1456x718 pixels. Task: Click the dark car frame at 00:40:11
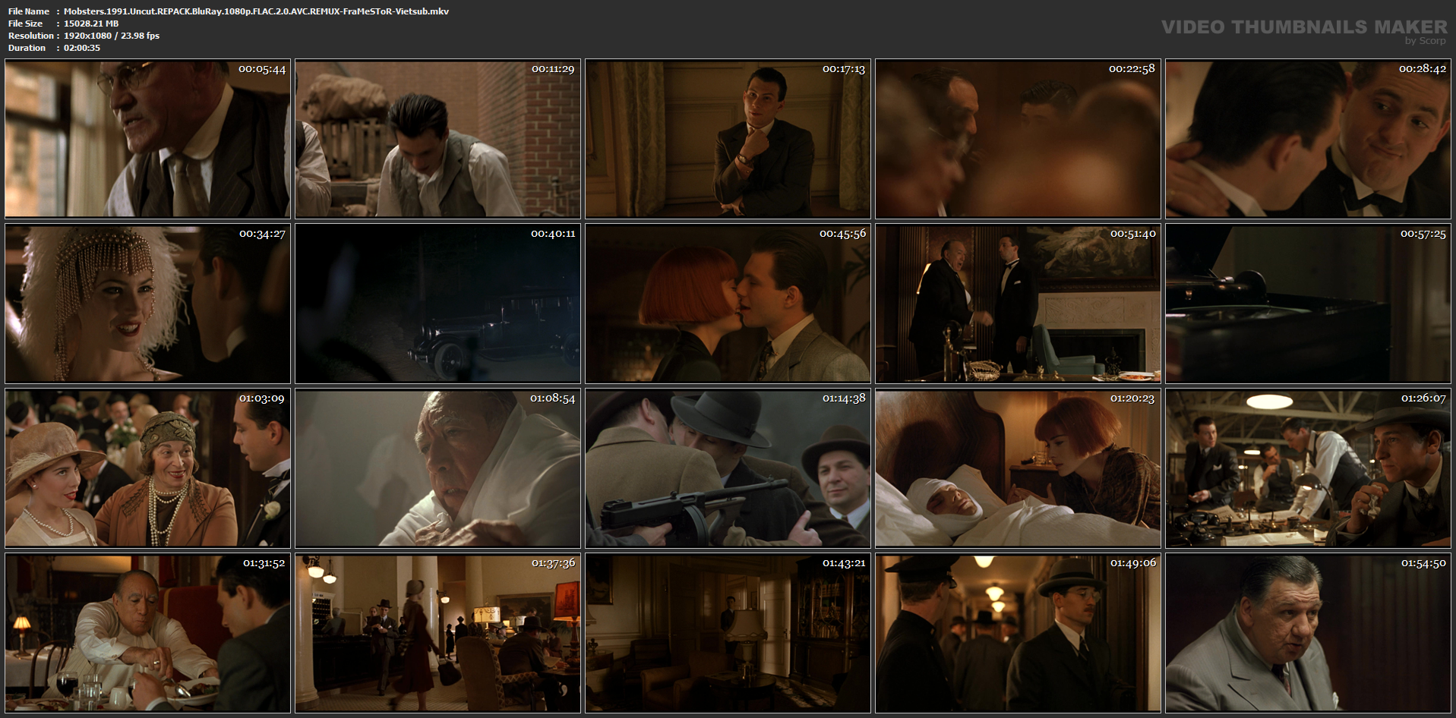point(437,304)
